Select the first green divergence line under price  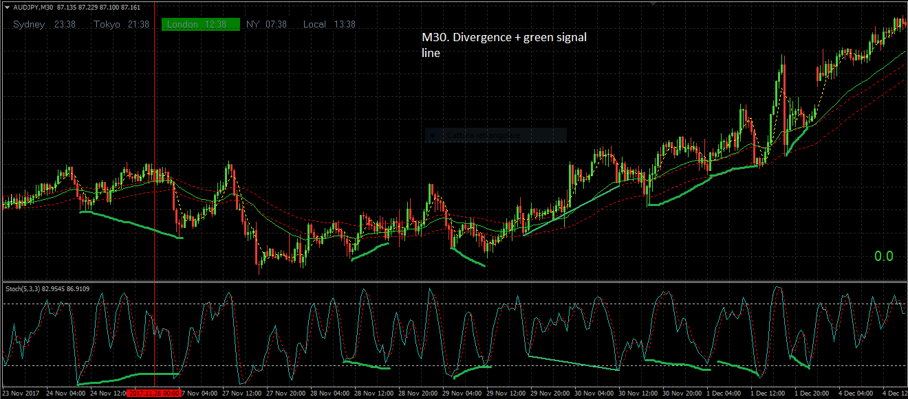tap(131, 225)
